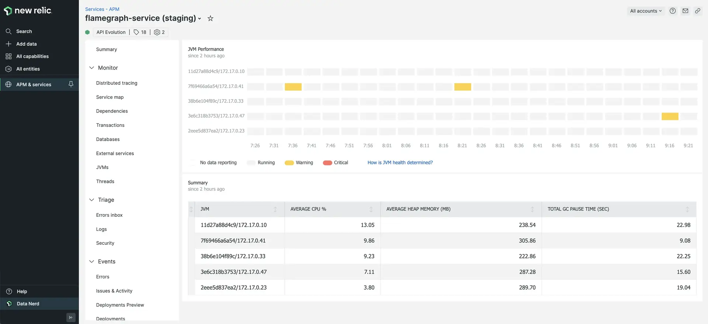This screenshot has width=708, height=324.
Task: Open How is JVM health determined link
Action: coord(400,163)
